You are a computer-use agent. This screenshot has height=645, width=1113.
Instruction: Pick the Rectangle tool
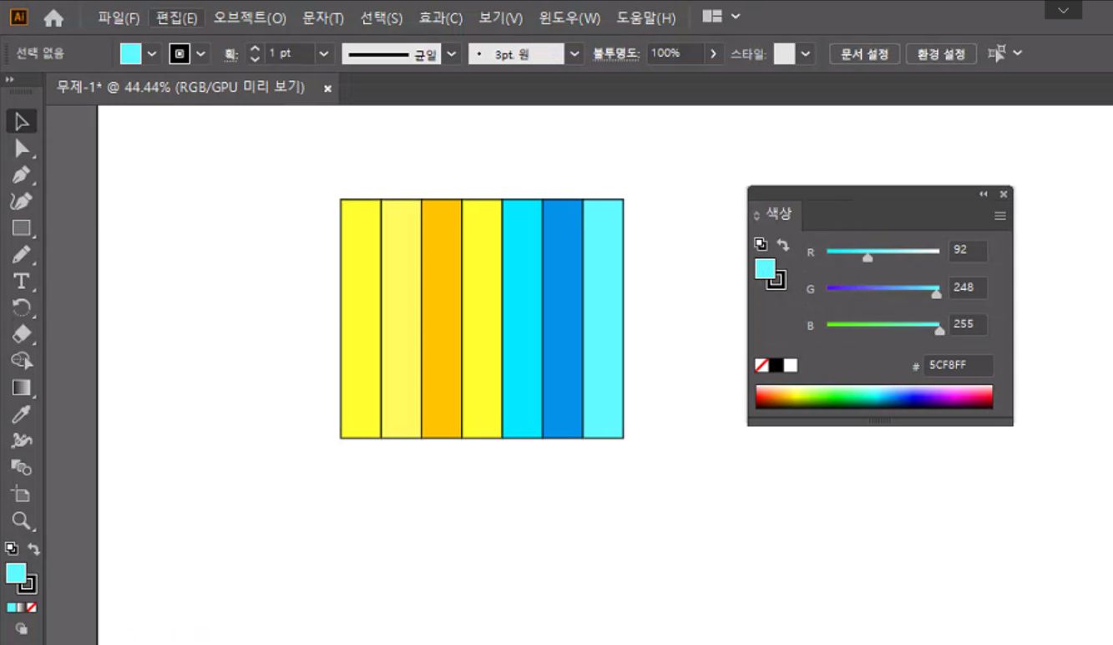point(21,228)
